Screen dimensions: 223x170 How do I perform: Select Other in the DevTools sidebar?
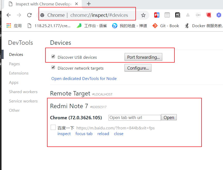point(14,110)
